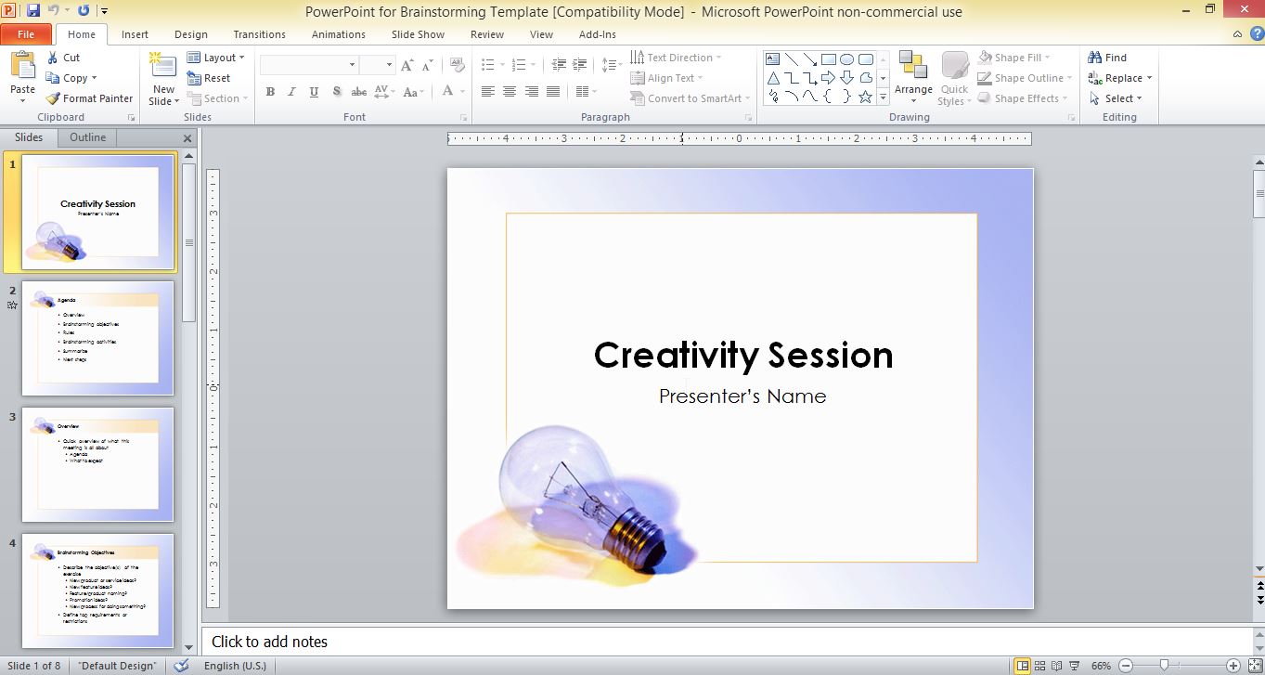Align text left
The height and width of the screenshot is (675, 1265).
click(487, 92)
